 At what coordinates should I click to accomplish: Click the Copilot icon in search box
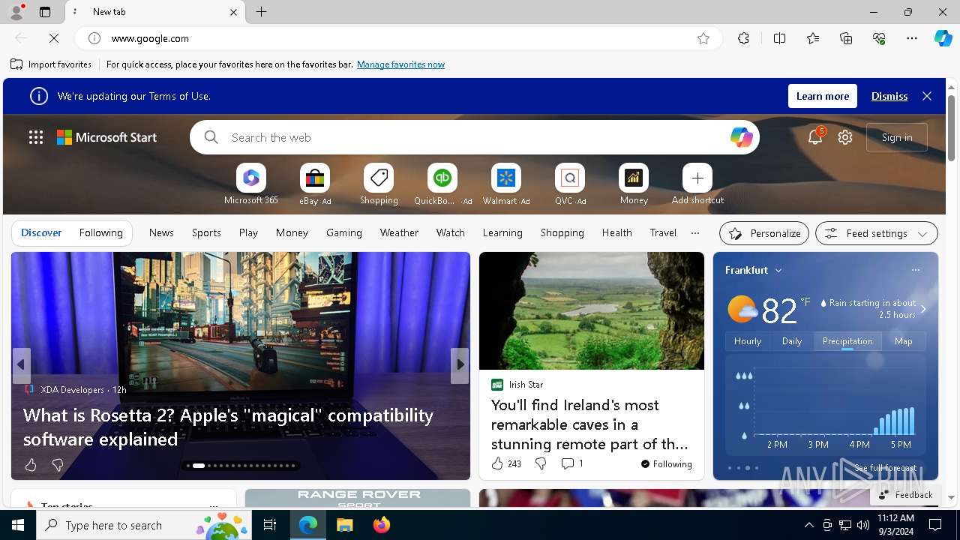pyautogui.click(x=741, y=137)
